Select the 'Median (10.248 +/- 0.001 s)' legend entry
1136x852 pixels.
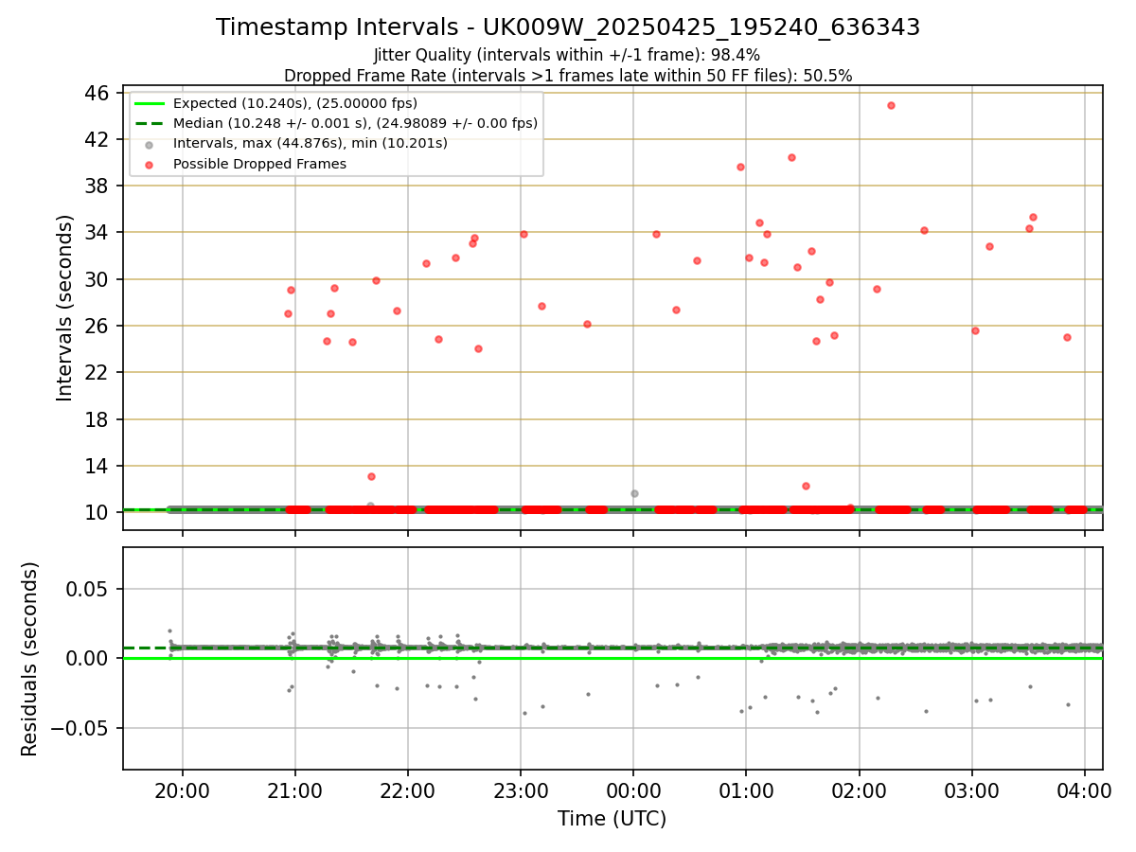click(337, 123)
